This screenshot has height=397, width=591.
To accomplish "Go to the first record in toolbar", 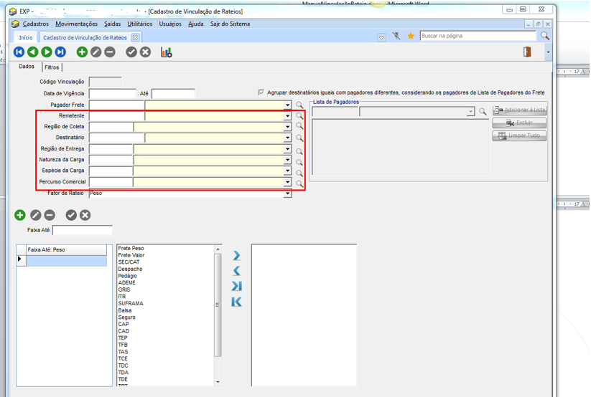I will (x=19, y=52).
